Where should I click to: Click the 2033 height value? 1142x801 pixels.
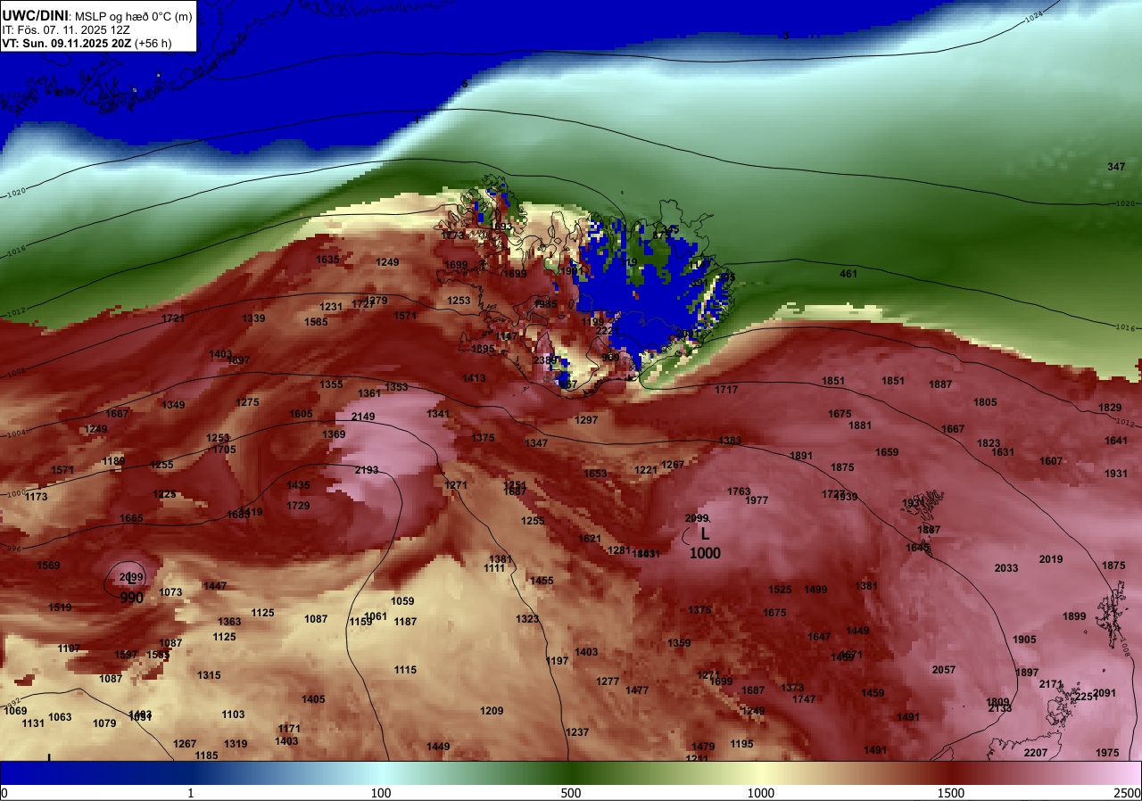tap(1006, 568)
